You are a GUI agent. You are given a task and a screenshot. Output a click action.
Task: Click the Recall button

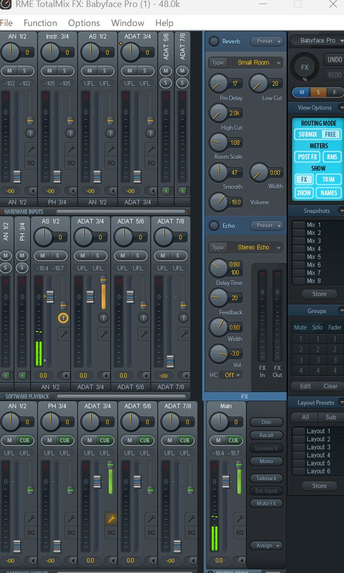266,436
